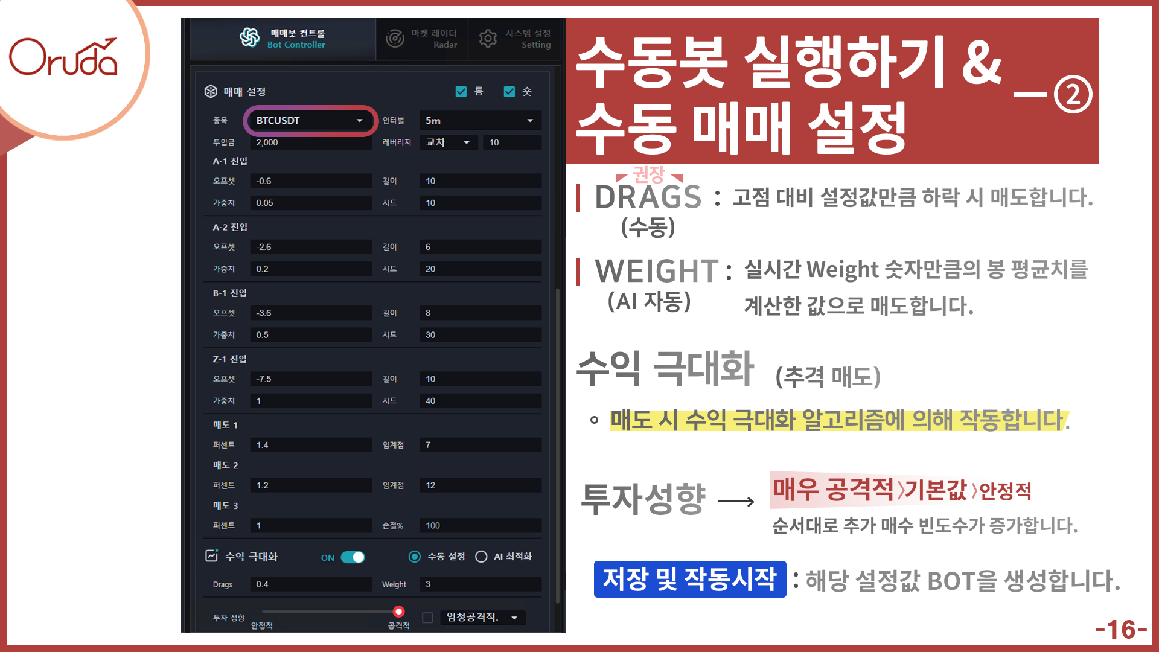The width and height of the screenshot is (1159, 652).
Task: Click the Market Radar icon
Action: coord(395,39)
